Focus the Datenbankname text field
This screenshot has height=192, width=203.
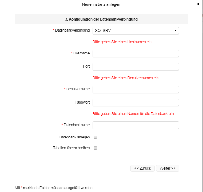135,125
